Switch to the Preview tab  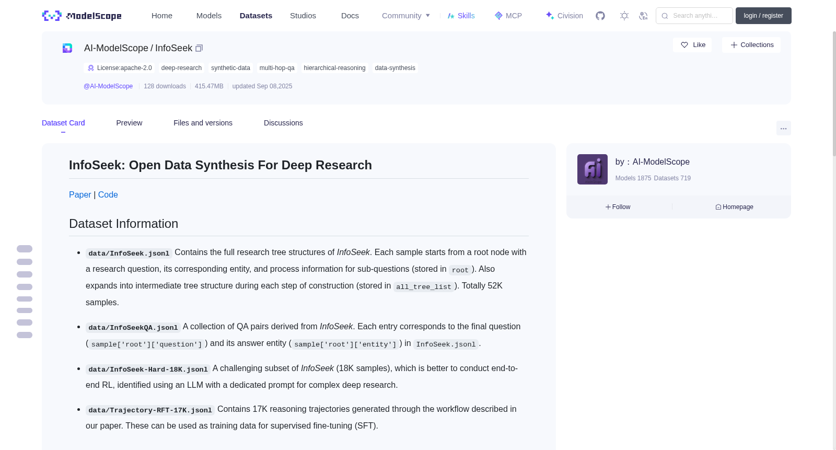click(x=129, y=123)
